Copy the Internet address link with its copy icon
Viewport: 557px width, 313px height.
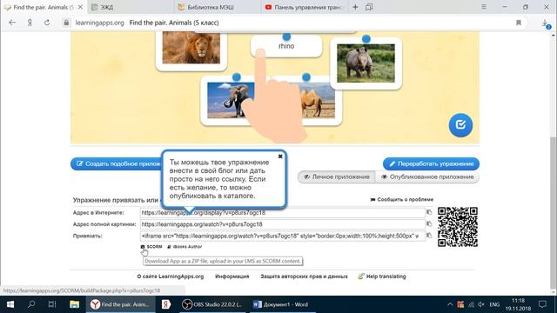429,212
